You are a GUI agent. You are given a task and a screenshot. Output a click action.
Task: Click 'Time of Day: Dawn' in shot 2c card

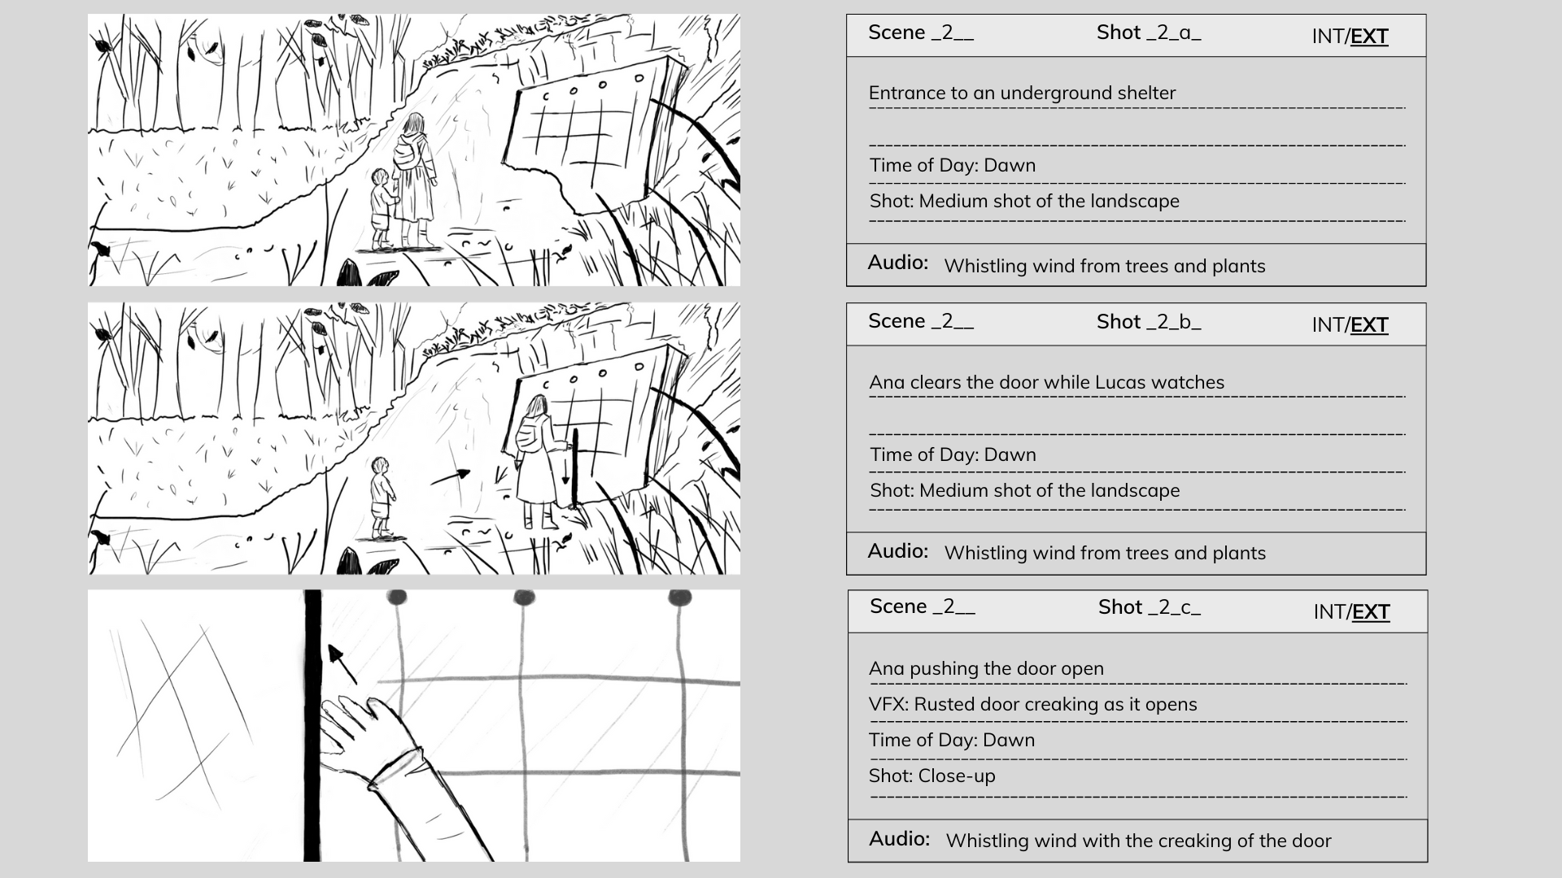952,740
